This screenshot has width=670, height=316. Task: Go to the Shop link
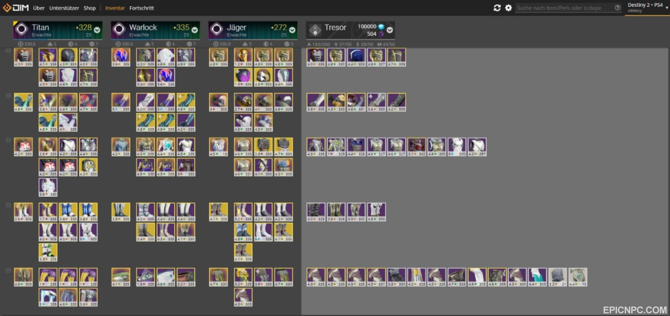click(90, 8)
